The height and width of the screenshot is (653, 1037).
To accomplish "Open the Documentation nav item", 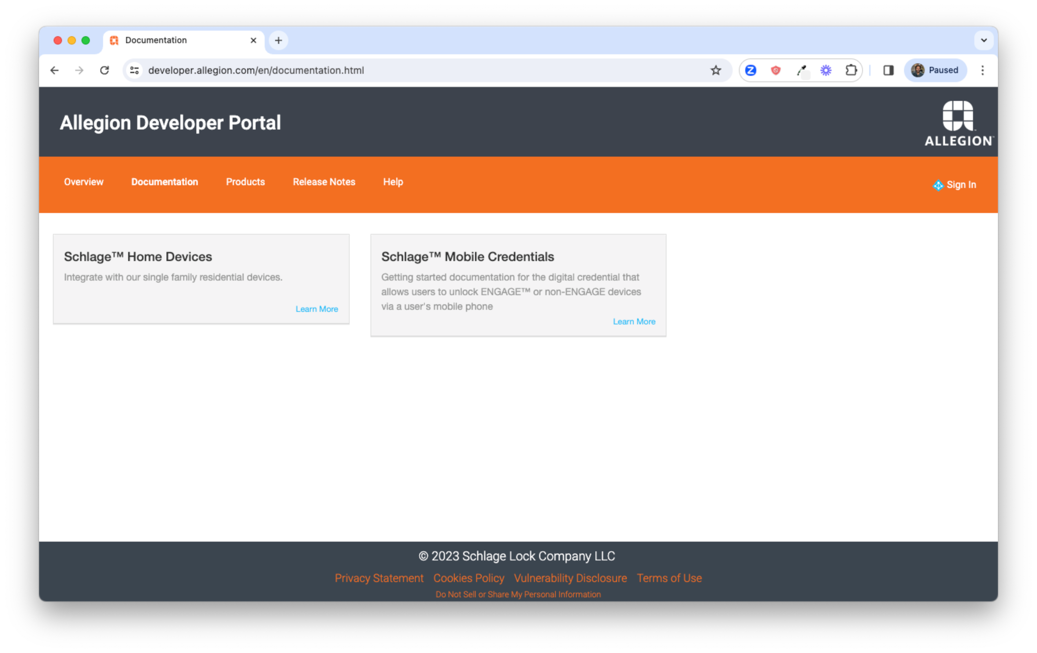I will coord(164,182).
